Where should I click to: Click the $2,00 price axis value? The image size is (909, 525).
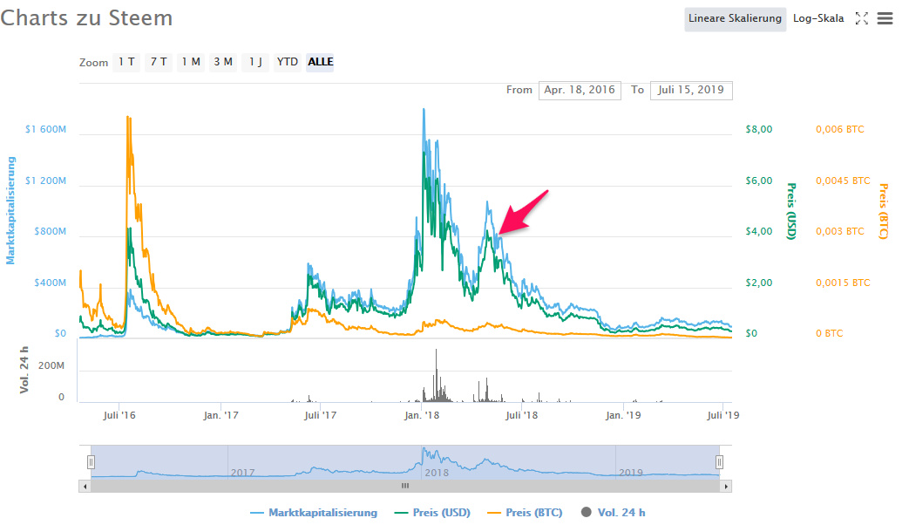(759, 283)
